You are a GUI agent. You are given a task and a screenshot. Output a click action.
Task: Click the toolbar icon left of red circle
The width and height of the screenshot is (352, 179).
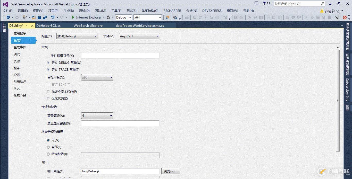click(337, 17)
